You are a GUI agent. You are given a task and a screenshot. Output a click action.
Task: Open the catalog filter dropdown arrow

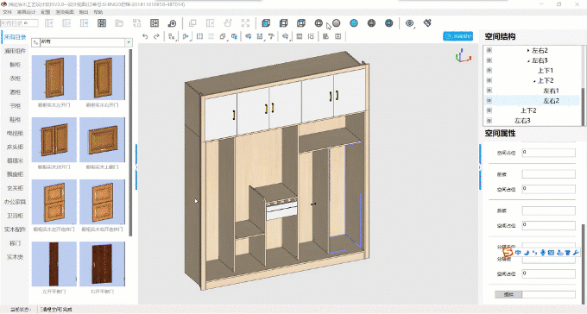click(x=129, y=42)
